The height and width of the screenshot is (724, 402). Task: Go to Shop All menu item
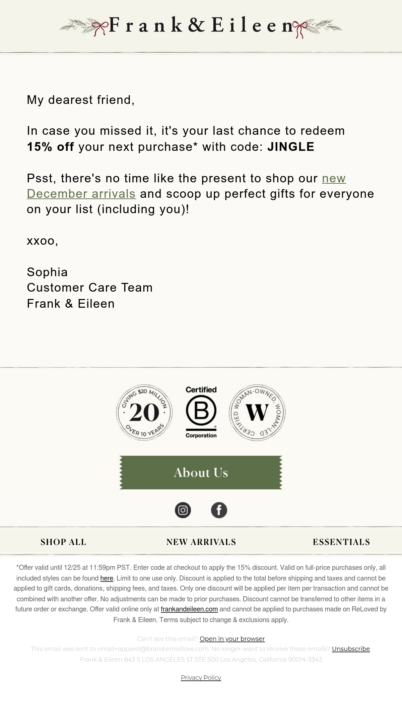(x=63, y=542)
